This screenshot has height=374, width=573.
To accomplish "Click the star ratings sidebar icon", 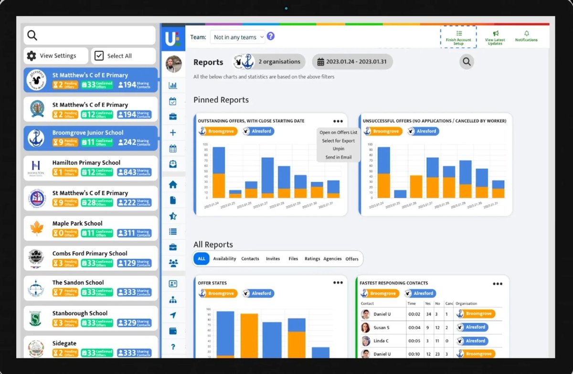I will [x=173, y=216].
